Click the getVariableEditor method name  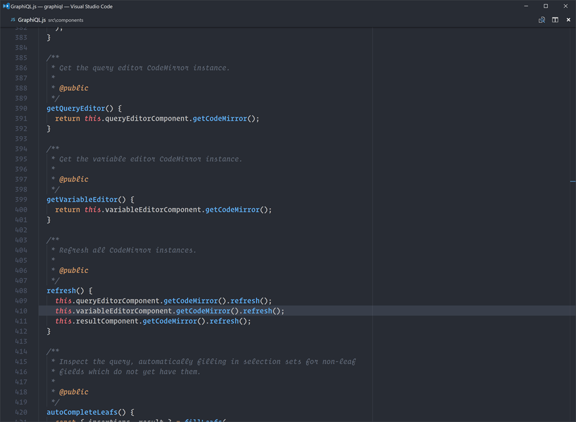click(82, 200)
